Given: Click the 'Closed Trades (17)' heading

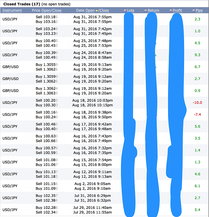Looking at the screenshot, I should coord(22,4).
